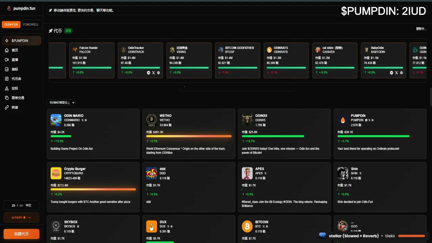Expand pumpdin account dropdown
The image size is (432, 243).
point(21,217)
